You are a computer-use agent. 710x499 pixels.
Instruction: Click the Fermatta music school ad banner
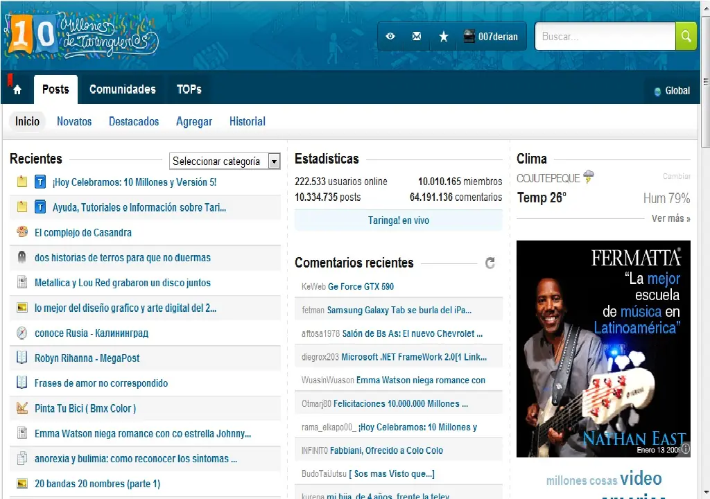[603, 349]
